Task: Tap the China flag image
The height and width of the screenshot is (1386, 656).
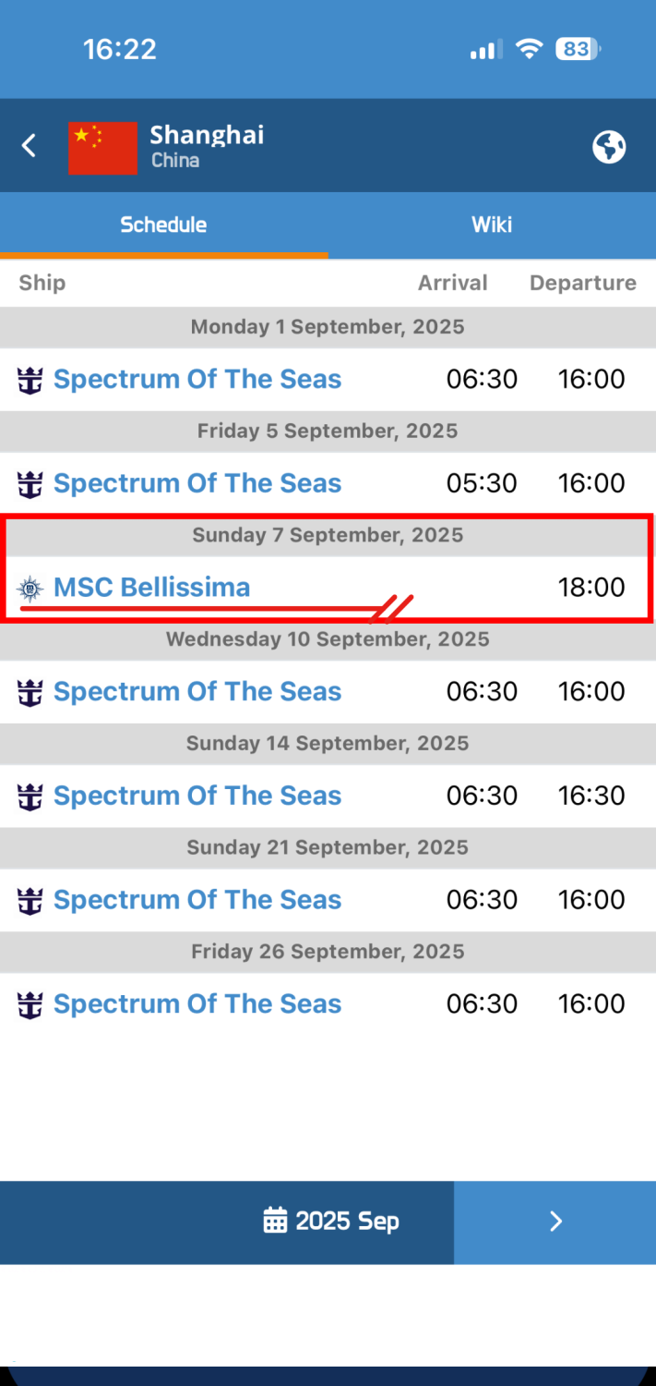Action: pos(102,147)
